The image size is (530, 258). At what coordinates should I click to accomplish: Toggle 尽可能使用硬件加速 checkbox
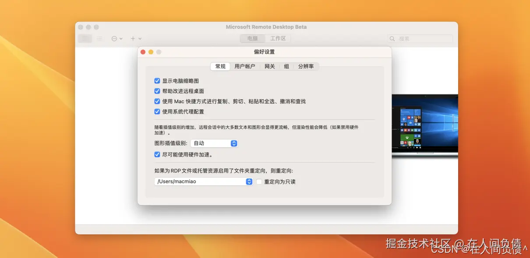tap(157, 154)
